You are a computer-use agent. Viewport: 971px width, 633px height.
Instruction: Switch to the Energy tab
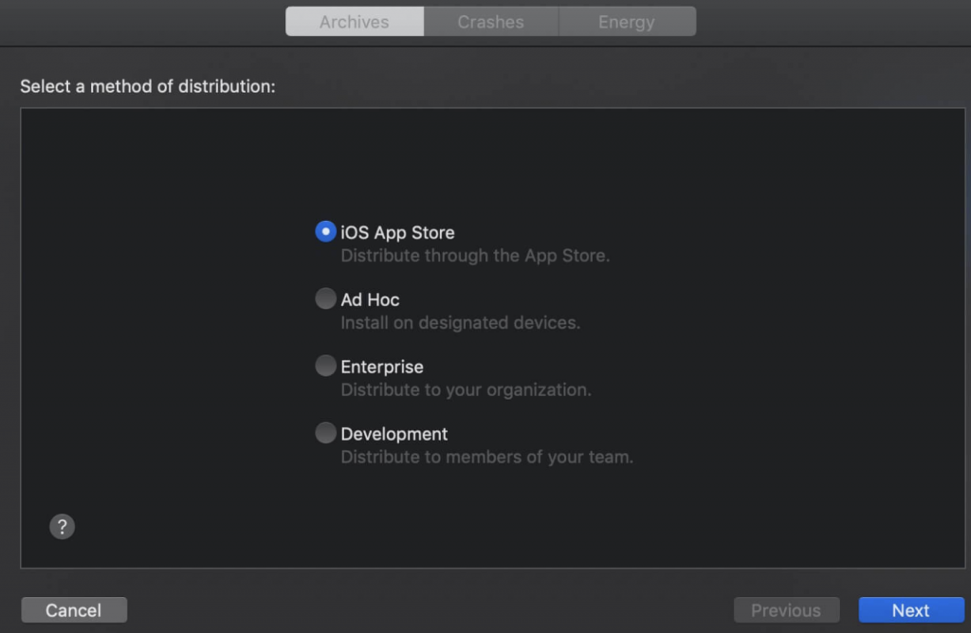[626, 22]
